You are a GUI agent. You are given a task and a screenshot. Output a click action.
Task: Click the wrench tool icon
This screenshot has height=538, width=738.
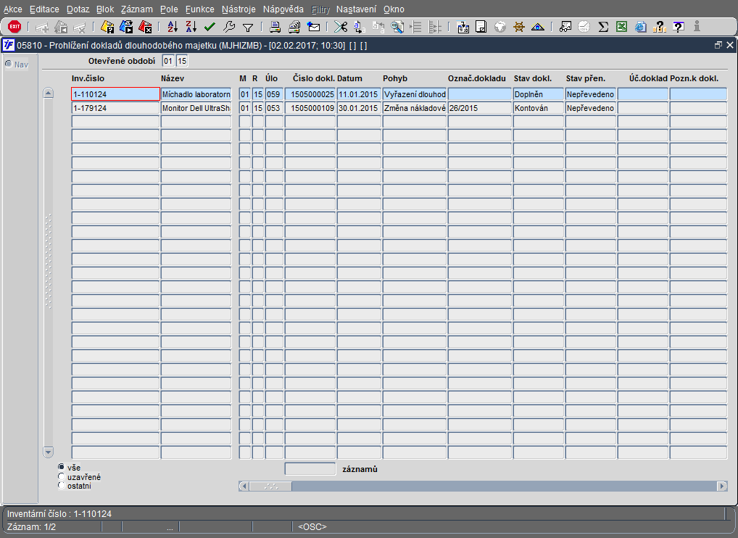coord(229,27)
